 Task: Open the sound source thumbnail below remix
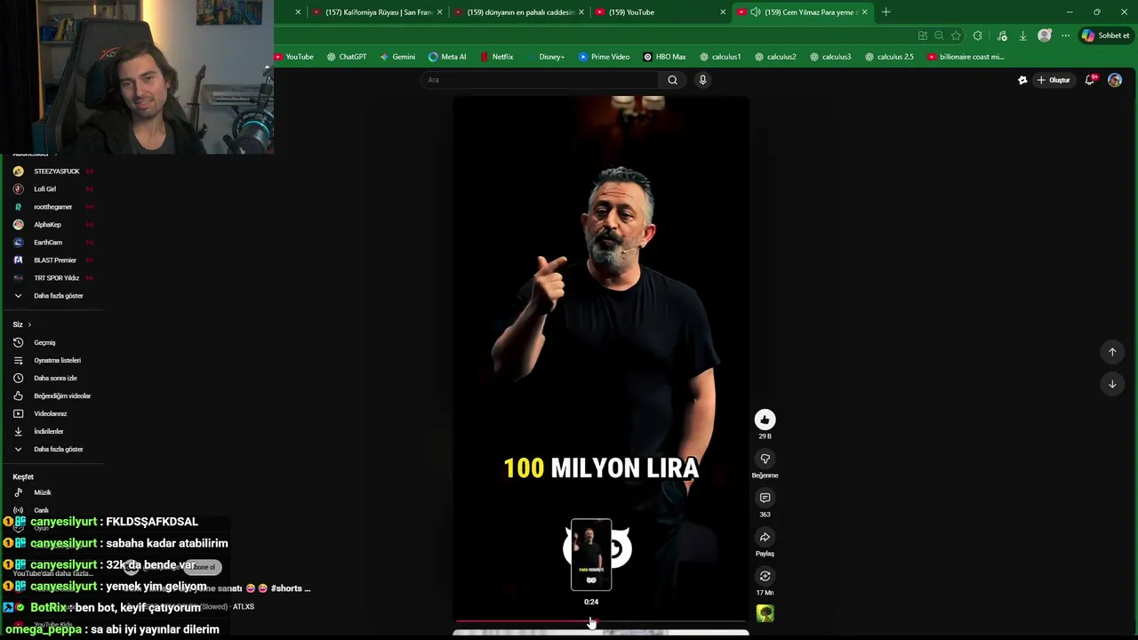point(765,613)
